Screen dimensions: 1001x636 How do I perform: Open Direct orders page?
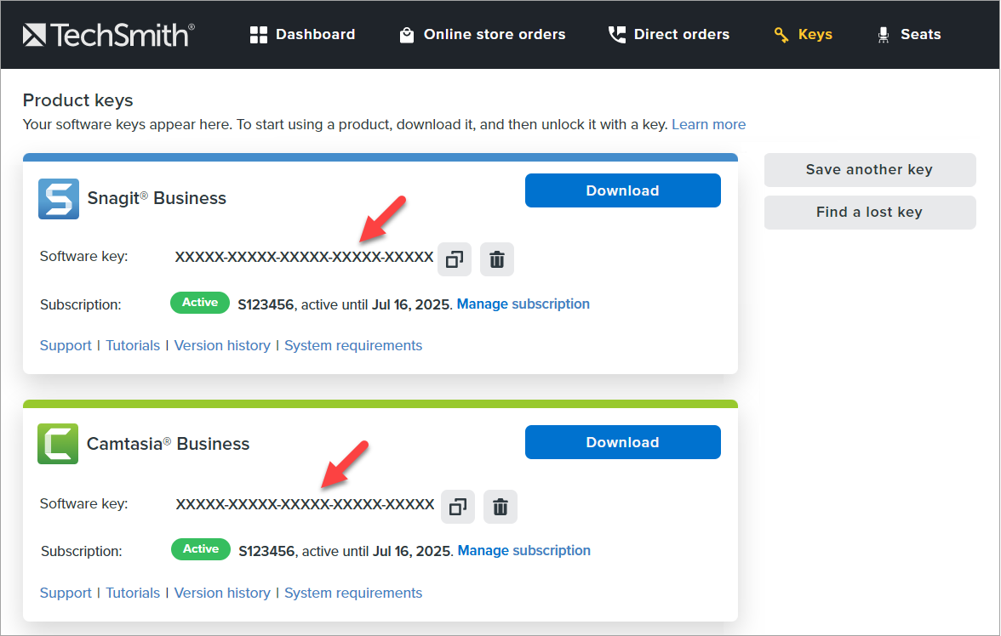point(668,35)
